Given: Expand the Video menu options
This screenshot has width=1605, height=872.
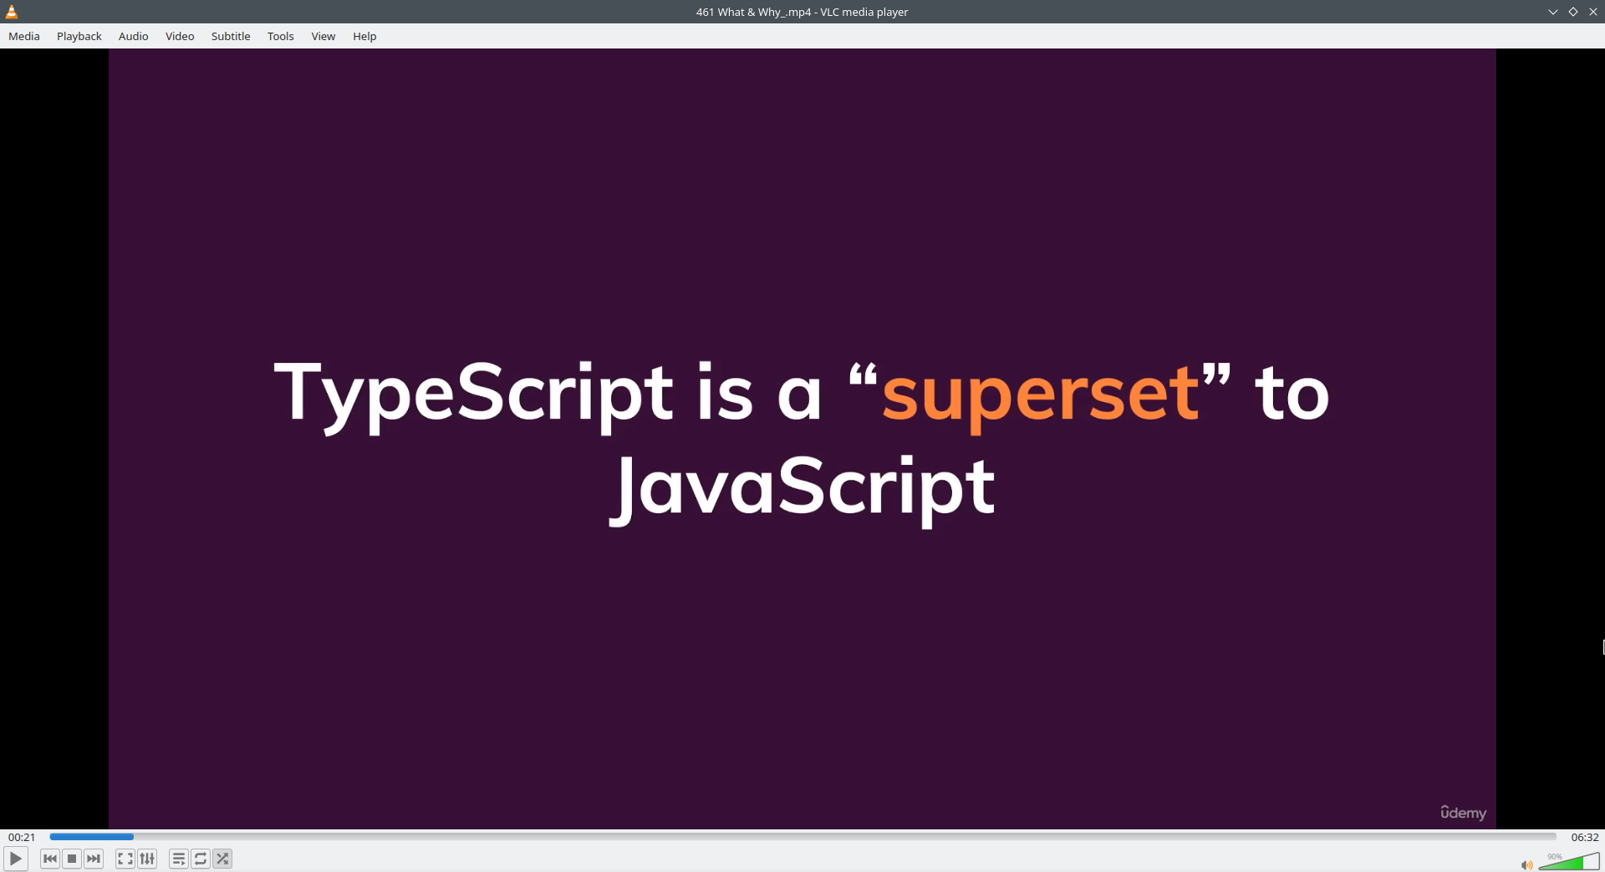Looking at the screenshot, I should click(179, 36).
